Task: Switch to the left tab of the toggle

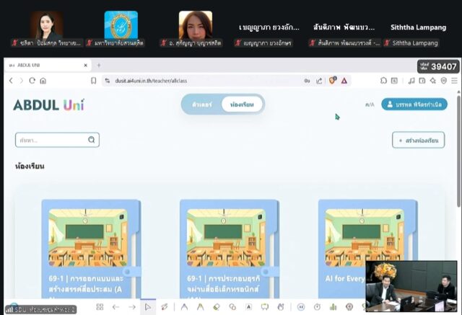Action: tap(202, 105)
